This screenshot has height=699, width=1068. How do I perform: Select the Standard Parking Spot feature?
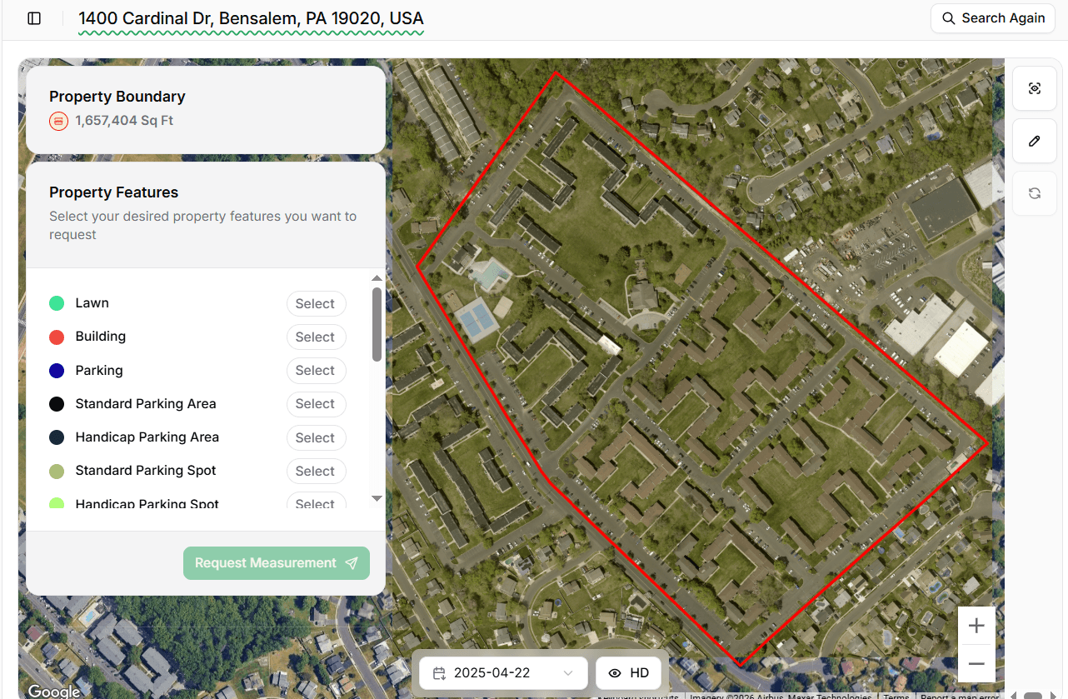click(315, 471)
